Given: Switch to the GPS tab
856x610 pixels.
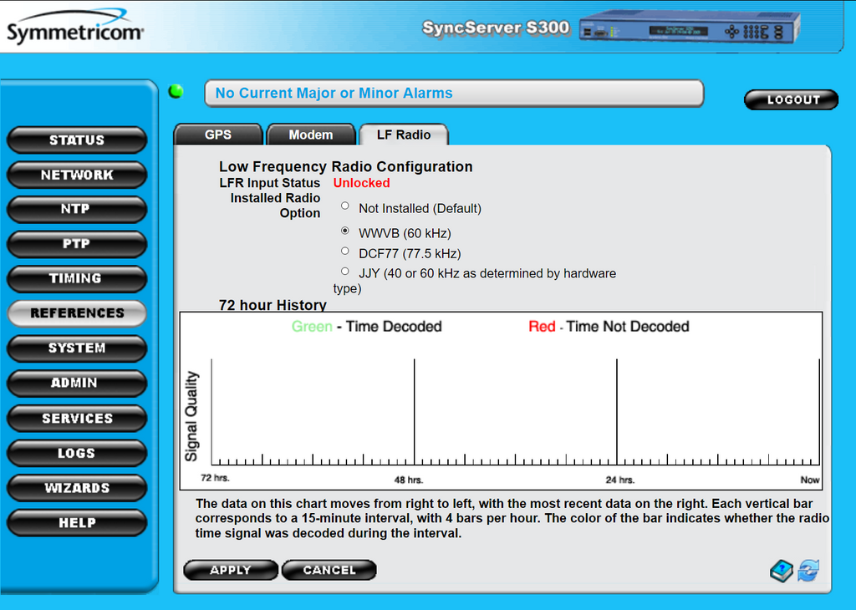Looking at the screenshot, I should coord(218,135).
